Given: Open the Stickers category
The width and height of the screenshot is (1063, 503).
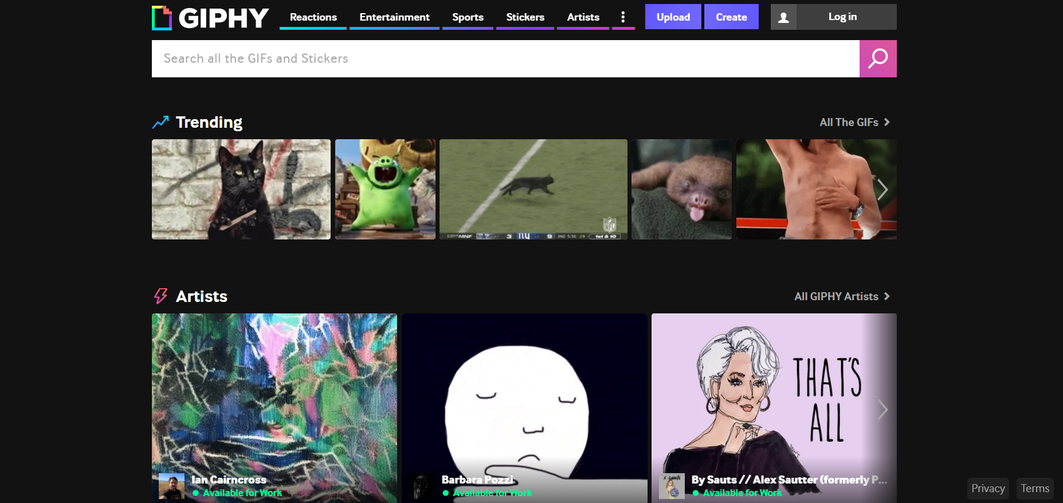Looking at the screenshot, I should point(525,17).
